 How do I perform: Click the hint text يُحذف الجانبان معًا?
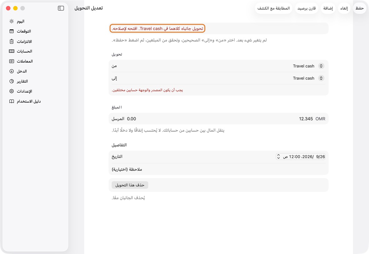click(128, 198)
